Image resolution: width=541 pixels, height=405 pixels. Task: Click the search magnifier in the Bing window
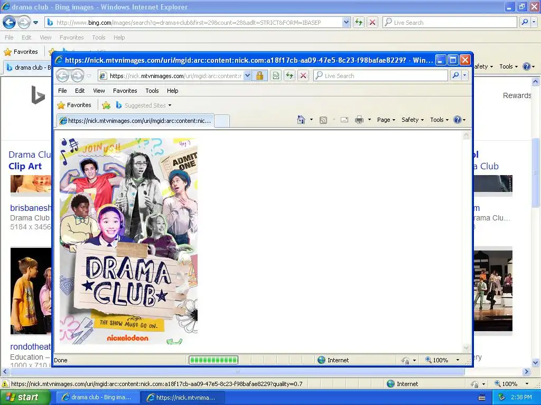(525, 22)
